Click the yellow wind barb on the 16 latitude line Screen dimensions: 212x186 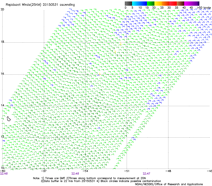[100, 74]
